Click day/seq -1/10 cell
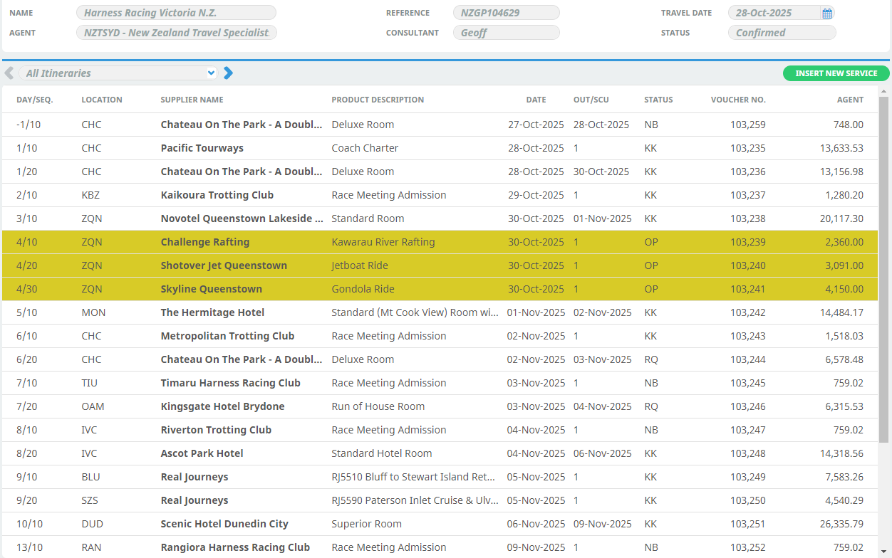The width and height of the screenshot is (892, 558). coord(28,125)
